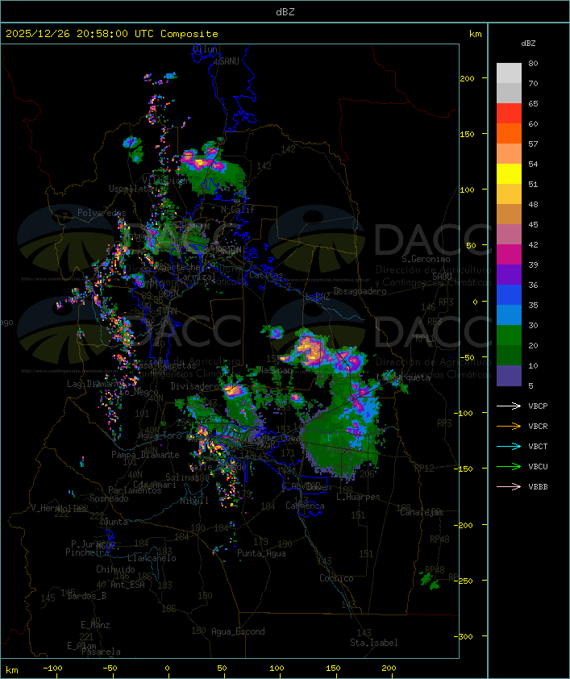This screenshot has height=679, width=570.
Task: Click the Chihuido map label
Action: [115, 569]
